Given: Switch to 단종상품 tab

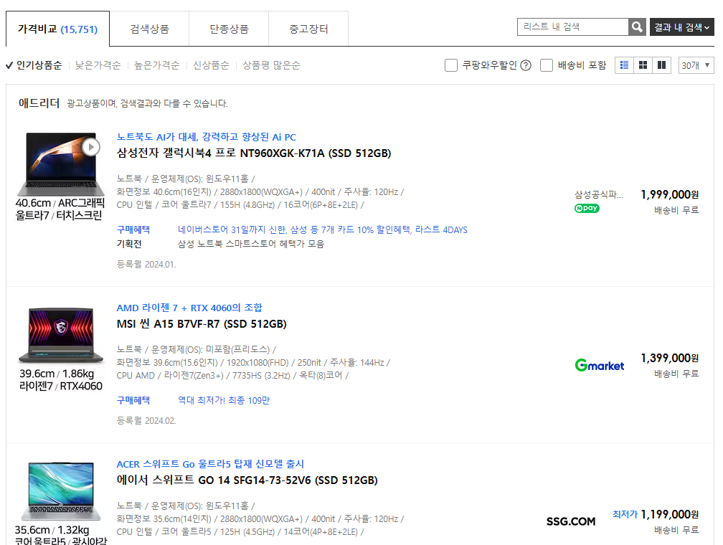Looking at the screenshot, I should click(x=229, y=29).
